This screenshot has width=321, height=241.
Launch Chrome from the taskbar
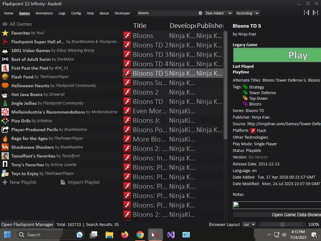coord(140,235)
